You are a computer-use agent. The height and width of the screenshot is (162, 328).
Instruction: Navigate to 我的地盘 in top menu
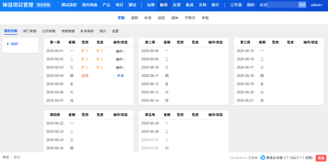(x=90, y=5)
